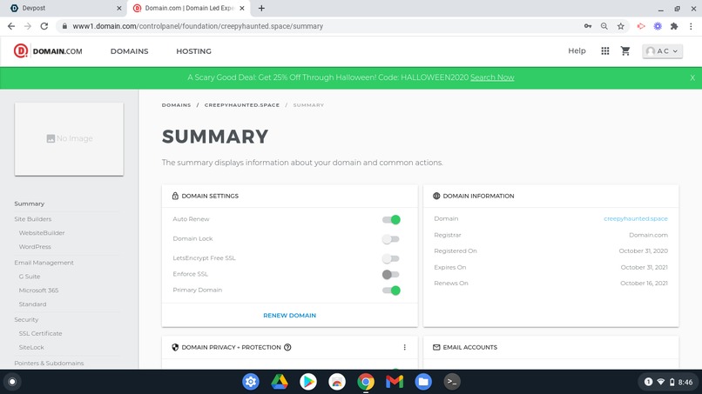
Task: Close the Domain.com tab
Action: (x=242, y=8)
